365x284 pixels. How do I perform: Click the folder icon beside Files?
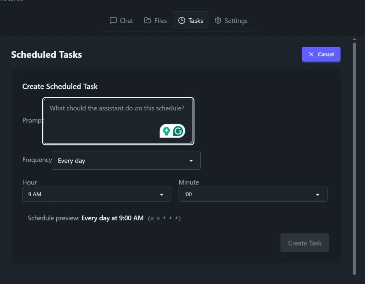click(147, 20)
